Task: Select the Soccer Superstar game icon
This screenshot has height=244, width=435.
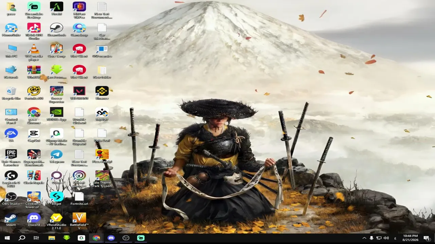Action: point(56,94)
